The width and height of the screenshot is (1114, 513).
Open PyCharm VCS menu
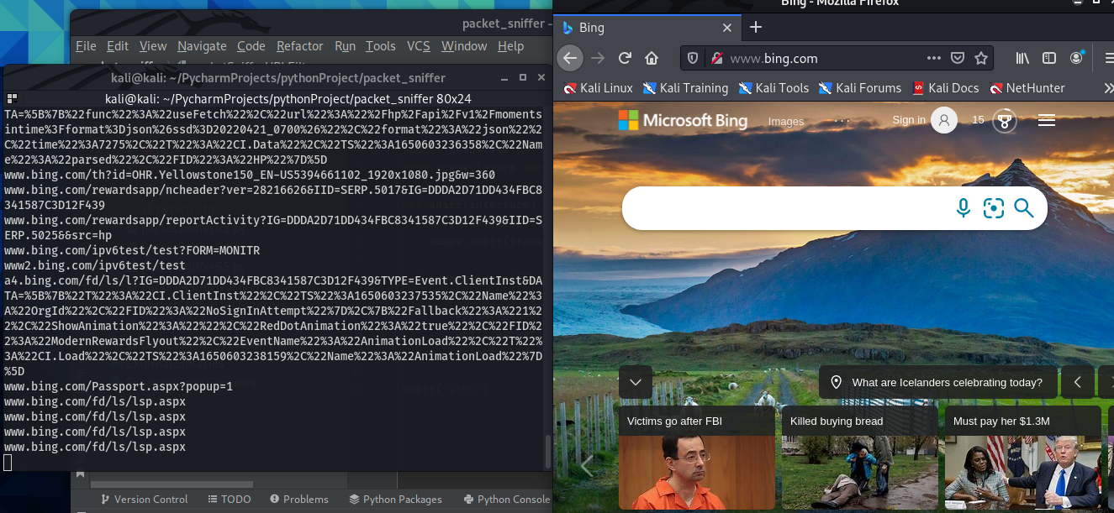coord(419,46)
